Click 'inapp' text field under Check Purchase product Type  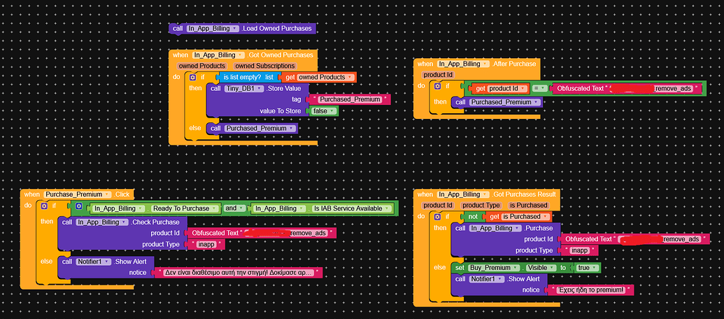point(205,244)
